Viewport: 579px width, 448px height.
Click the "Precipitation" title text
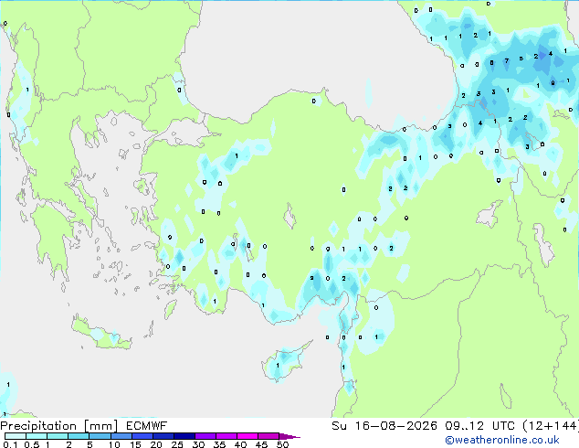(38, 426)
